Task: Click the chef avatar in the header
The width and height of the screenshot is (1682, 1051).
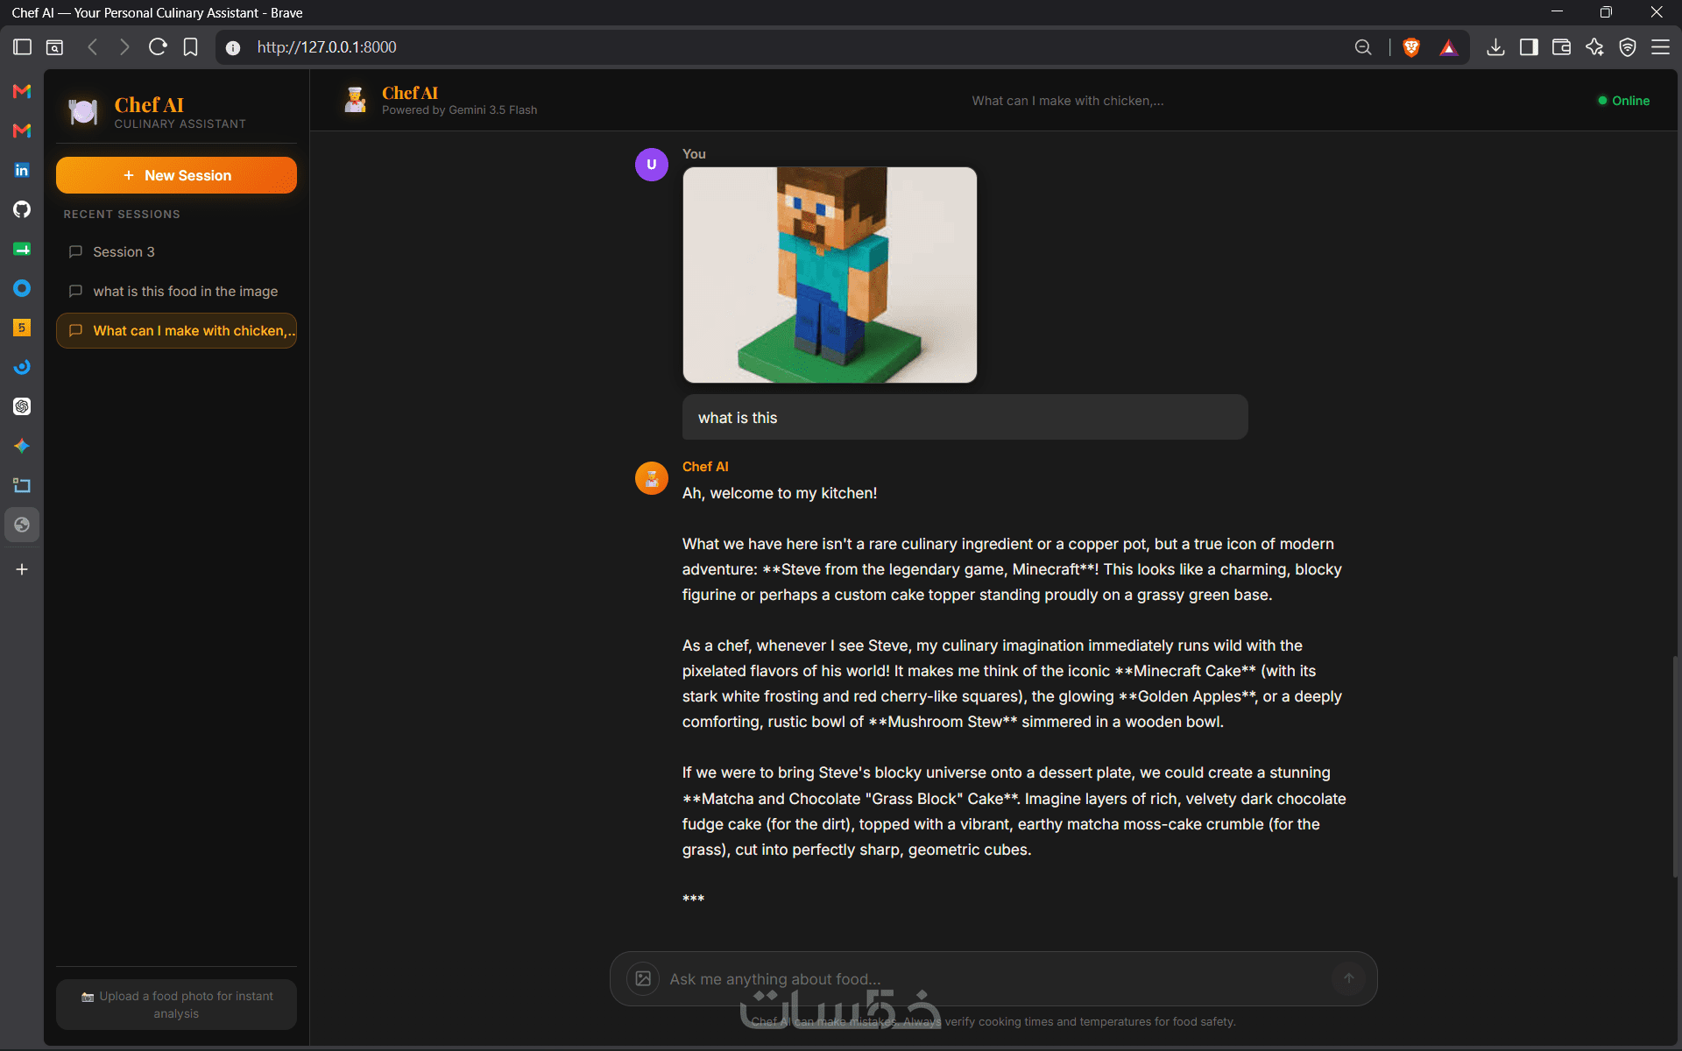Action: click(x=355, y=100)
